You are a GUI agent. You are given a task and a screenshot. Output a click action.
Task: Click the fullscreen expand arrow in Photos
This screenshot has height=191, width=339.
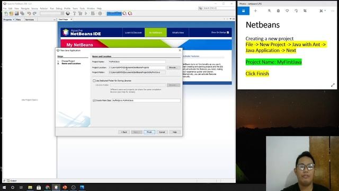tap(333, 85)
